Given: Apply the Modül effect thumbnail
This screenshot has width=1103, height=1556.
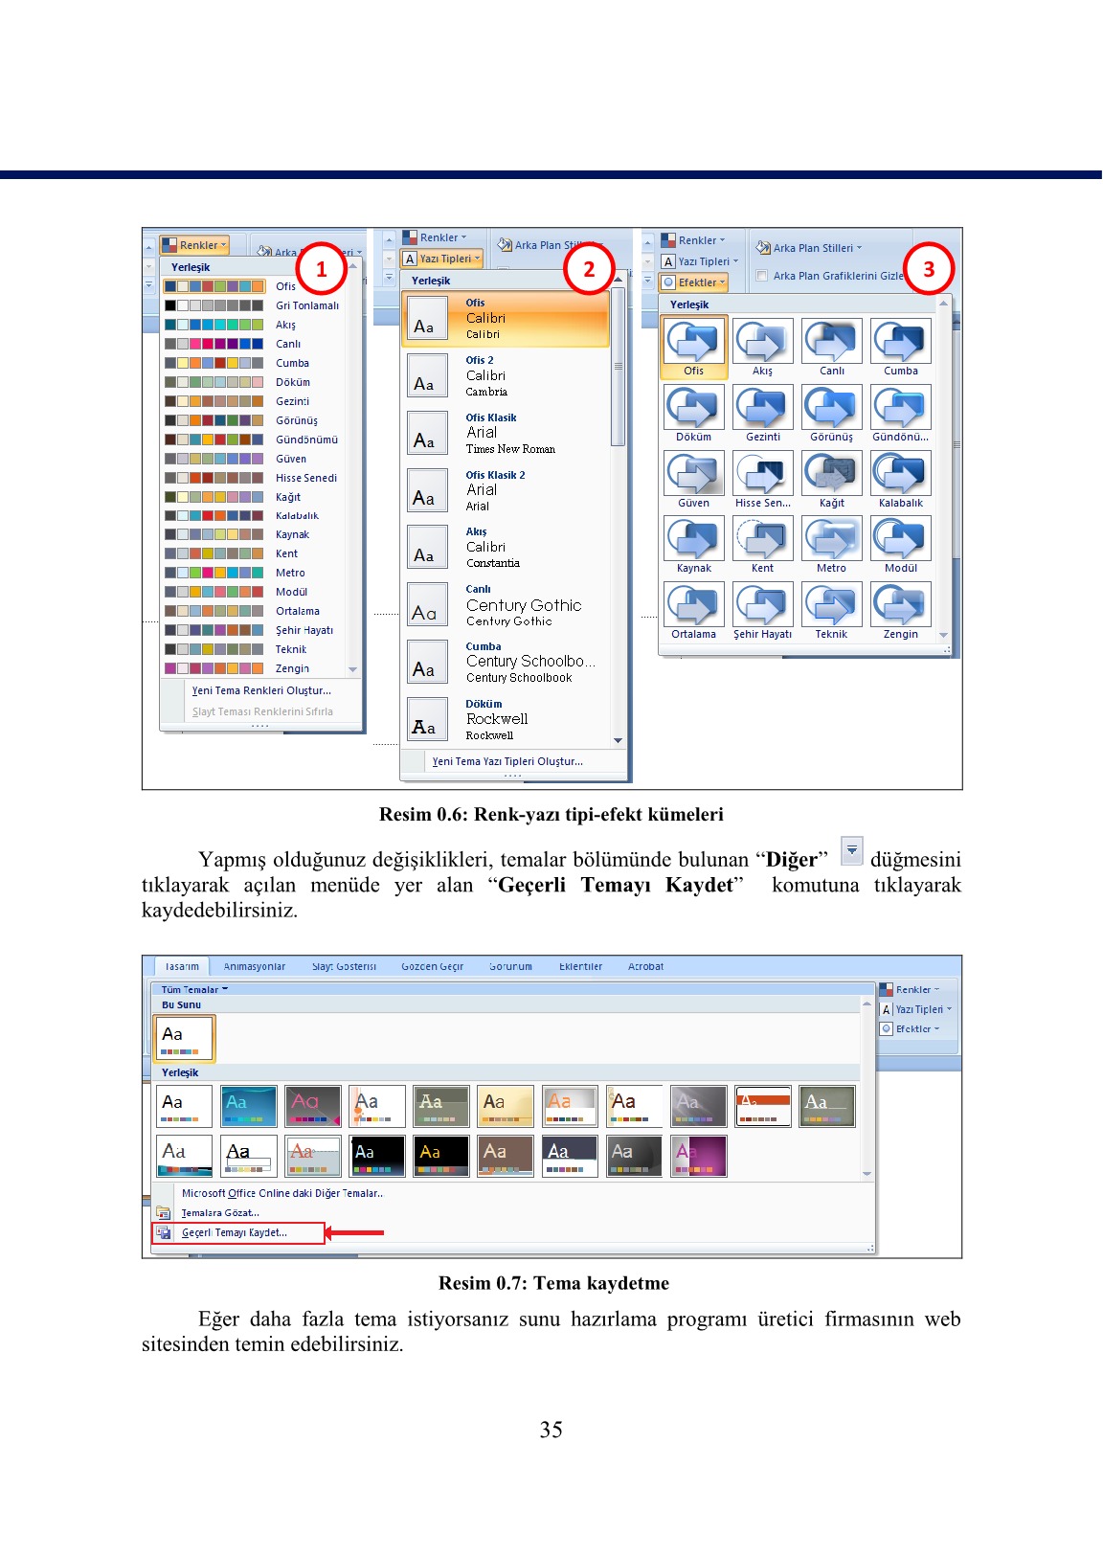Looking at the screenshot, I should (x=901, y=539).
